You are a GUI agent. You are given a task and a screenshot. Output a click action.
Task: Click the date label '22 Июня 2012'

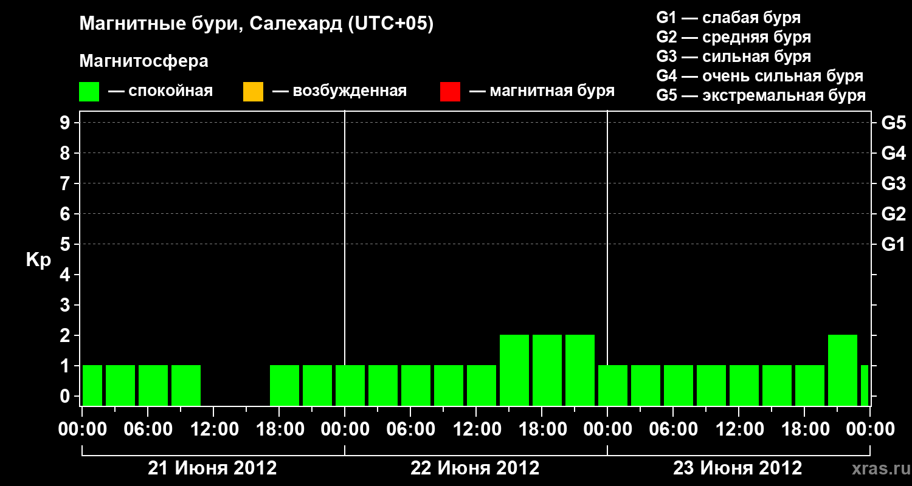click(475, 468)
